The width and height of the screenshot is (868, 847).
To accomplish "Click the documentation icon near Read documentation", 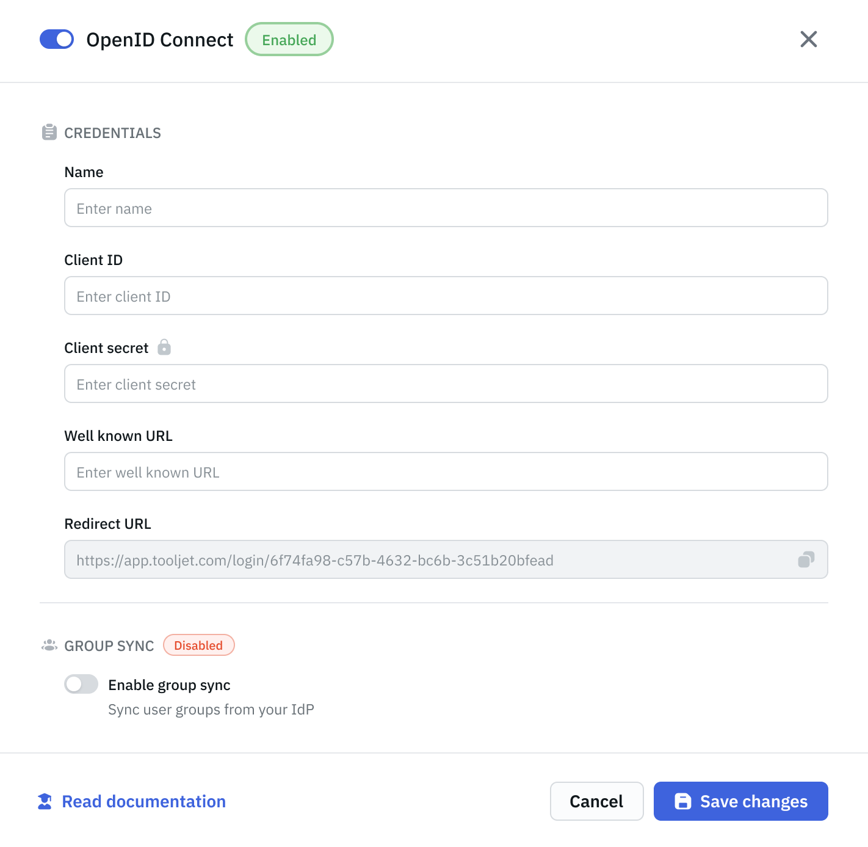I will (45, 801).
